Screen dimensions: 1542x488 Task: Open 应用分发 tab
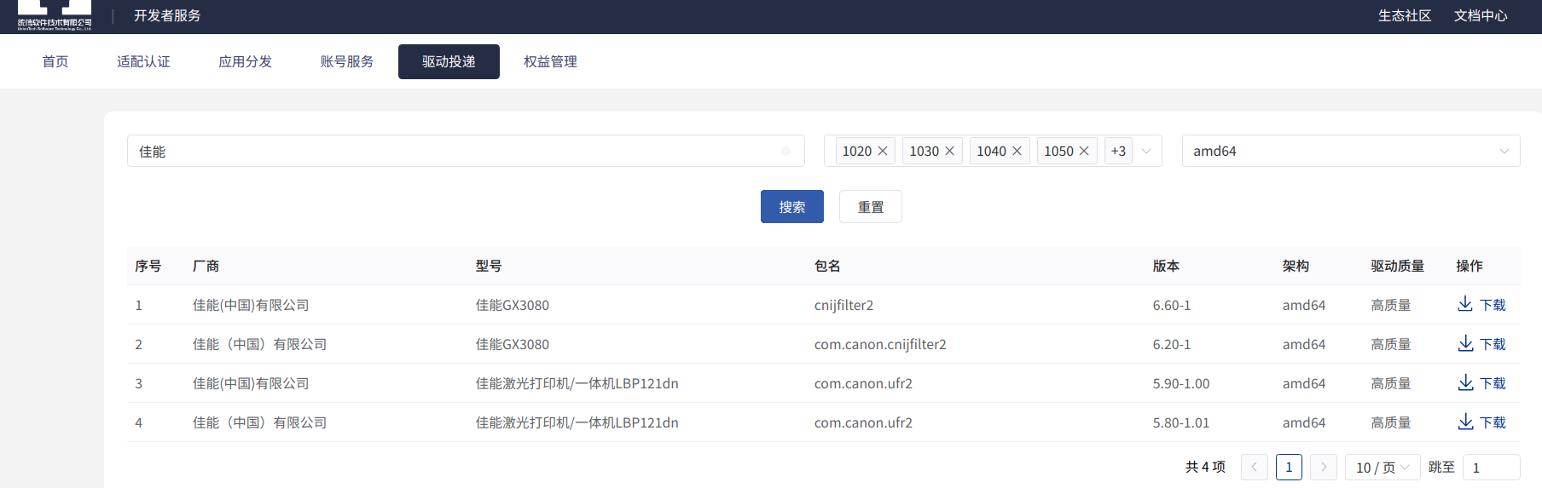pos(245,61)
